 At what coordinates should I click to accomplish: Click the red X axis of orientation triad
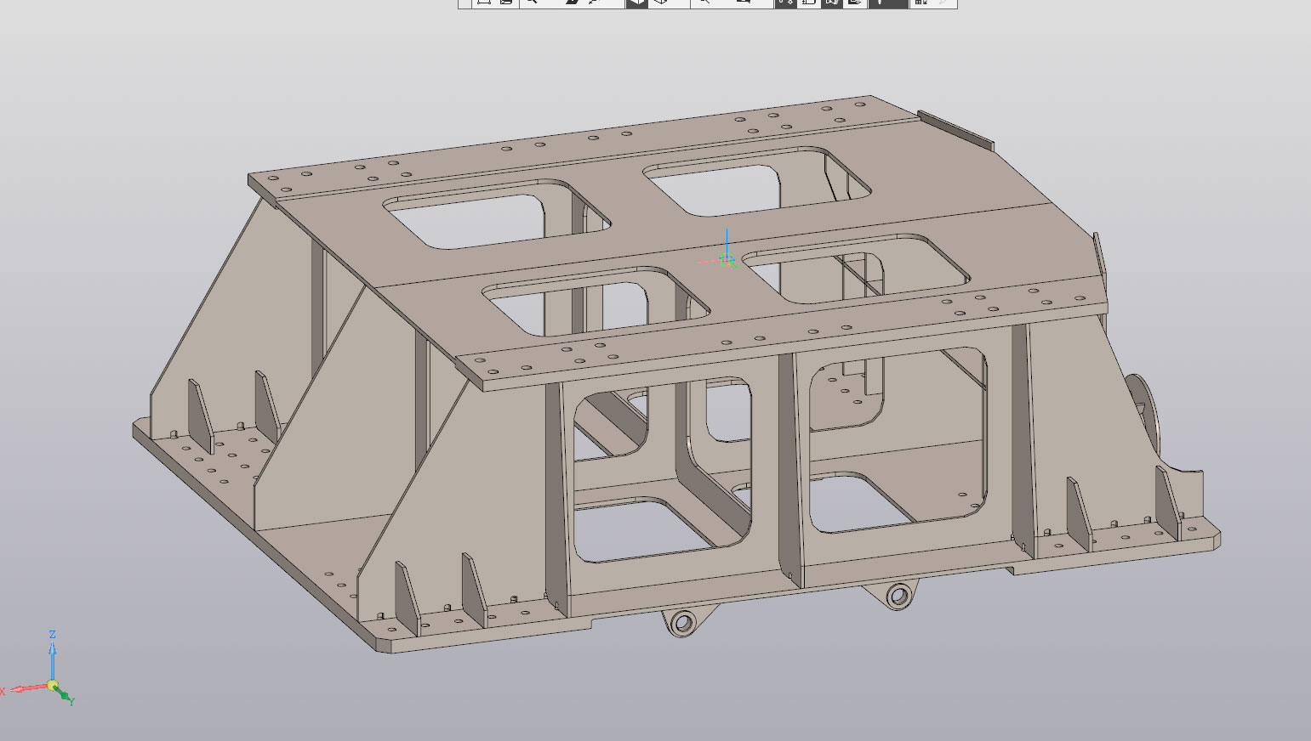26,688
